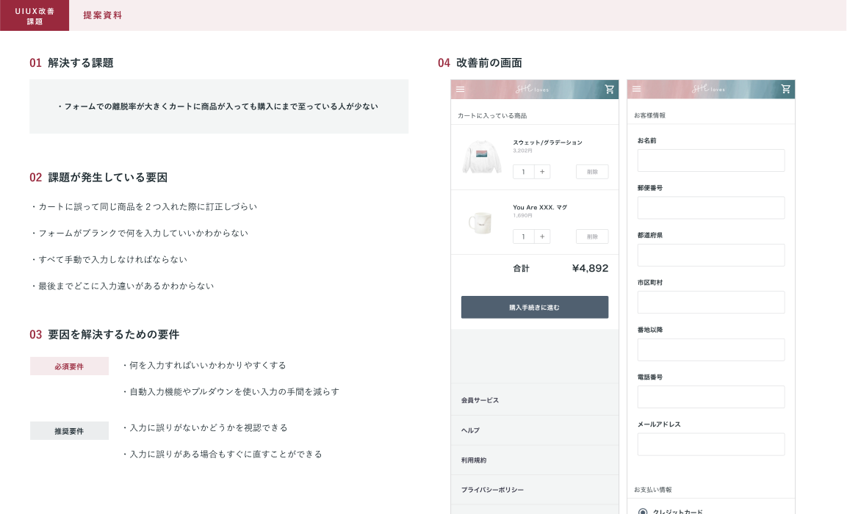Click the sweatshirt product thumbnail
847x514 pixels.
(481, 156)
